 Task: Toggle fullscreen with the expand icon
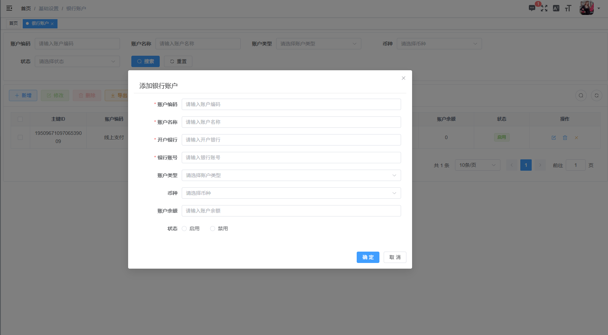544,8
